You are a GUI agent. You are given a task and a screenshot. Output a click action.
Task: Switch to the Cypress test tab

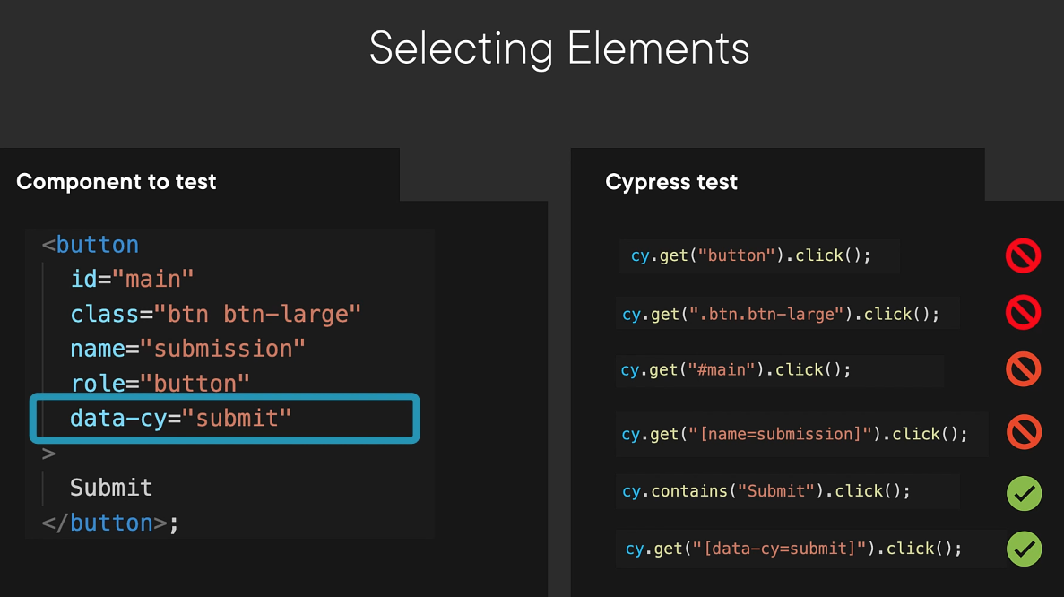pos(671,181)
